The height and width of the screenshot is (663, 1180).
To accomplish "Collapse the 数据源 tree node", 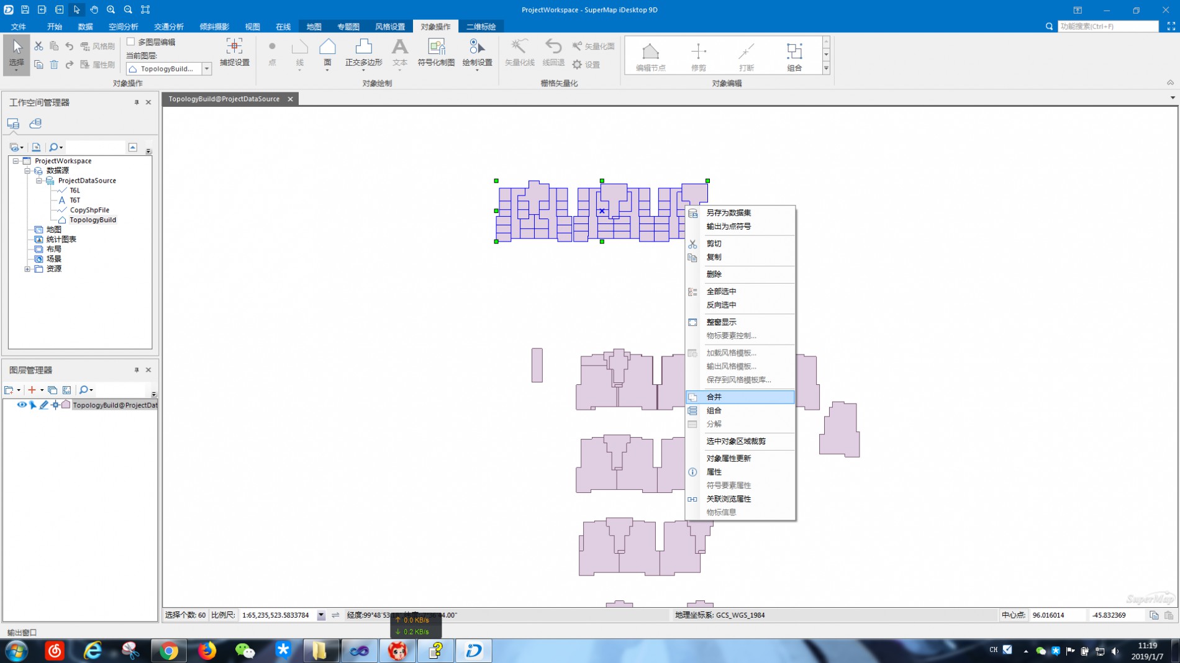I will point(27,171).
